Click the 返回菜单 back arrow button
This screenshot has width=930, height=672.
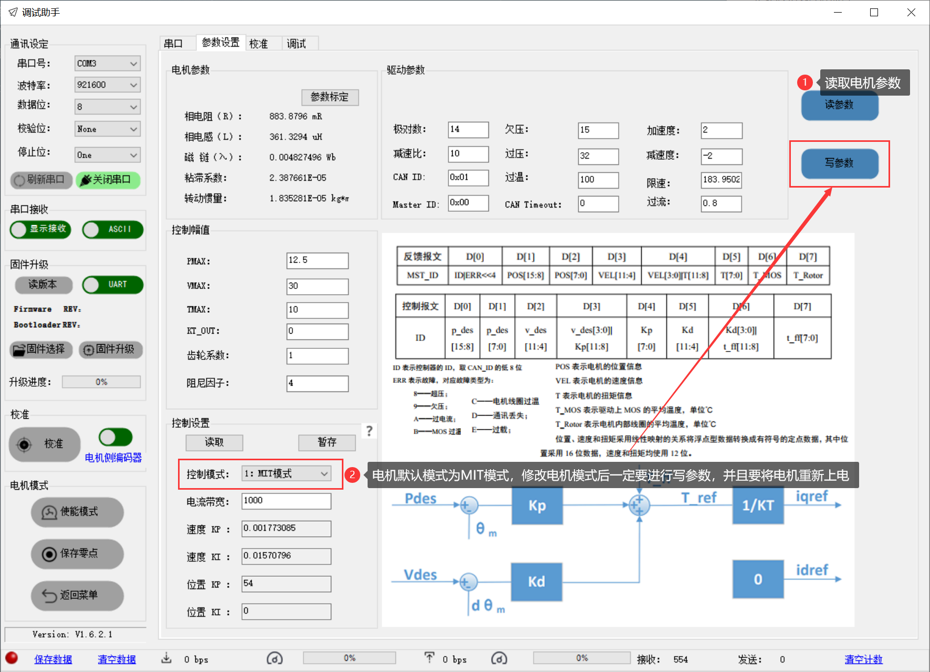point(77,595)
